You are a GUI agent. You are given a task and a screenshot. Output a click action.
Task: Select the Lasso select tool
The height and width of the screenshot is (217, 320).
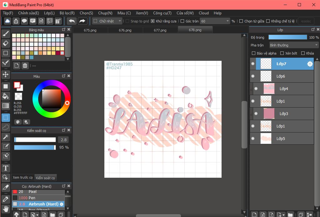click(x=6, y=127)
